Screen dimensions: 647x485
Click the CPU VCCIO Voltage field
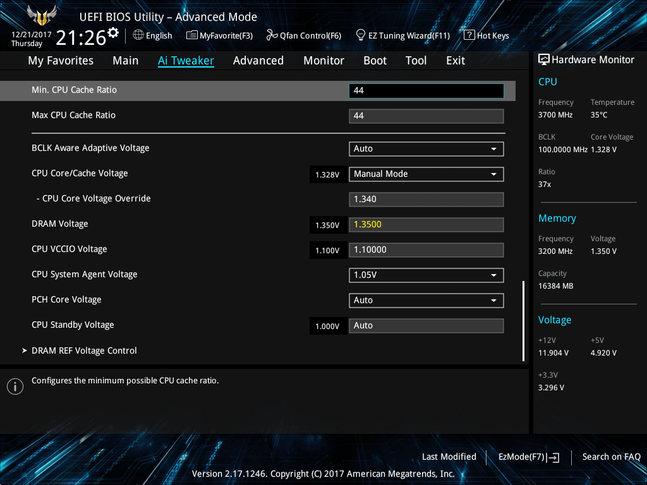tap(426, 250)
